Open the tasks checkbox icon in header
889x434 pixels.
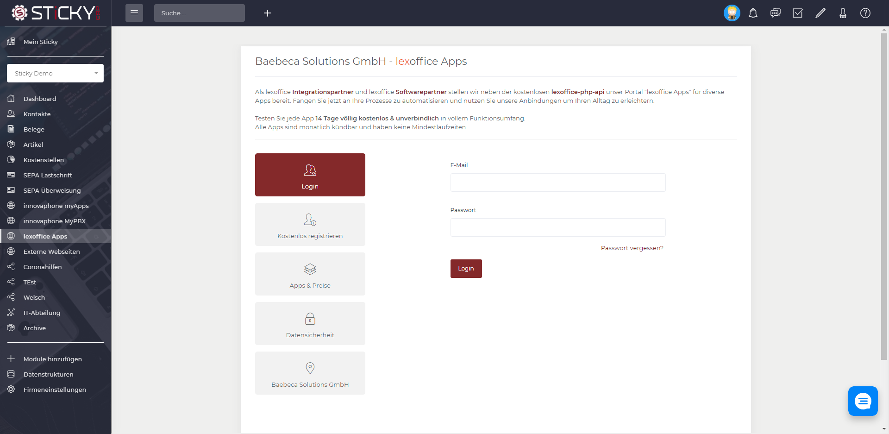click(798, 13)
